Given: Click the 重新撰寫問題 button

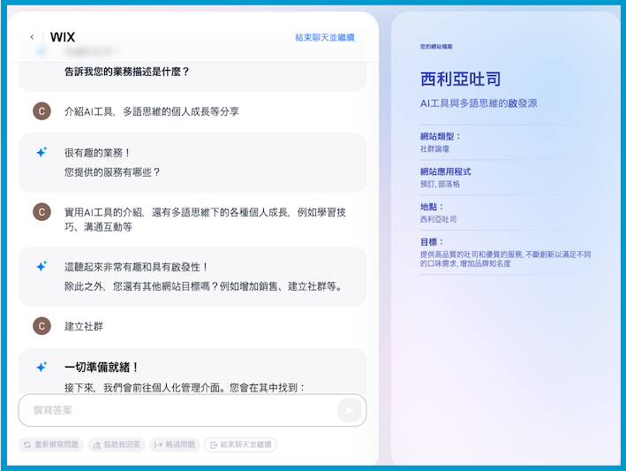Looking at the screenshot, I should (50, 444).
